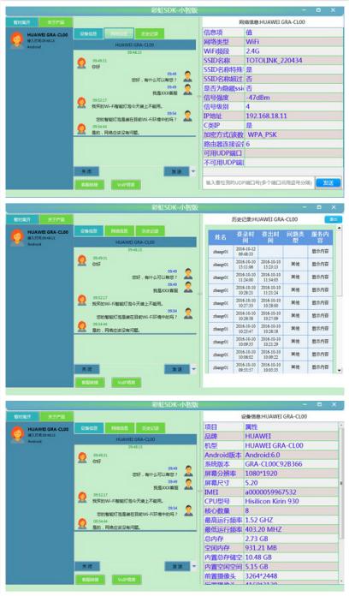This screenshot has width=349, height=596.
Task: Click HUAWEI GRA-CL00 user avatar in top window sidebar
Action: point(16,39)
